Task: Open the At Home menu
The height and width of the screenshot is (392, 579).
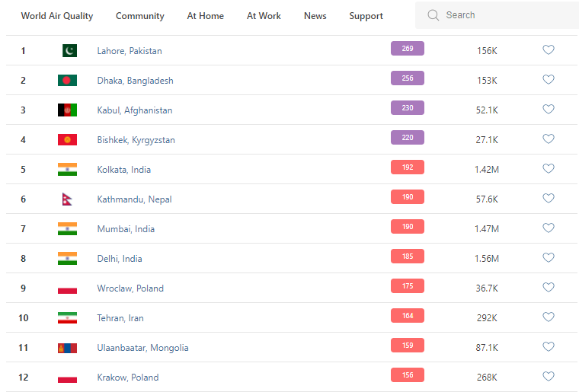Action: pos(206,16)
